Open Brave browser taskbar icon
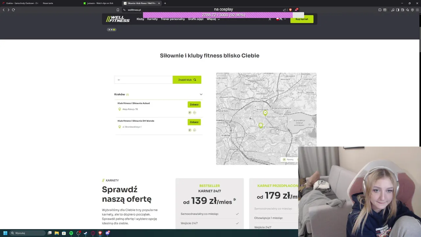Screen dimensions: 421x237 100,233
